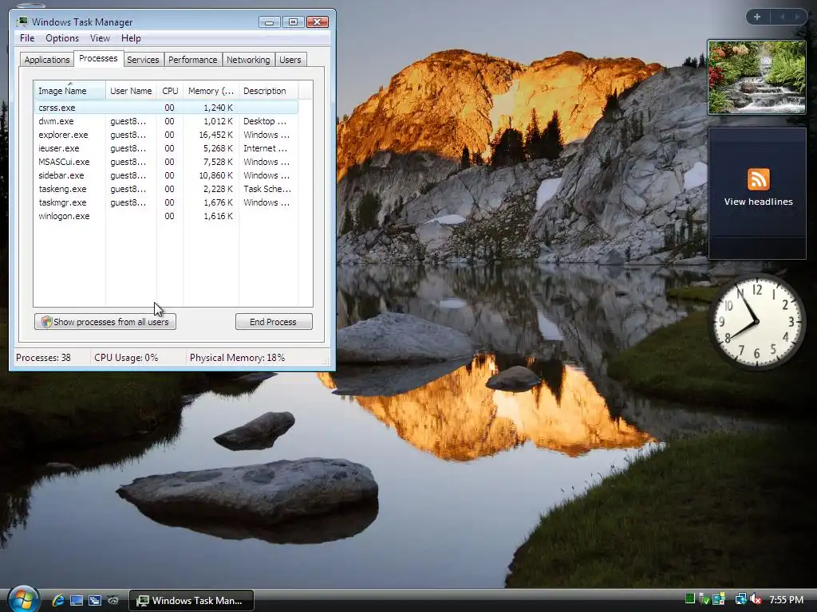The height and width of the screenshot is (612, 817).
Task: Select the Processes tab
Action: [x=98, y=58]
